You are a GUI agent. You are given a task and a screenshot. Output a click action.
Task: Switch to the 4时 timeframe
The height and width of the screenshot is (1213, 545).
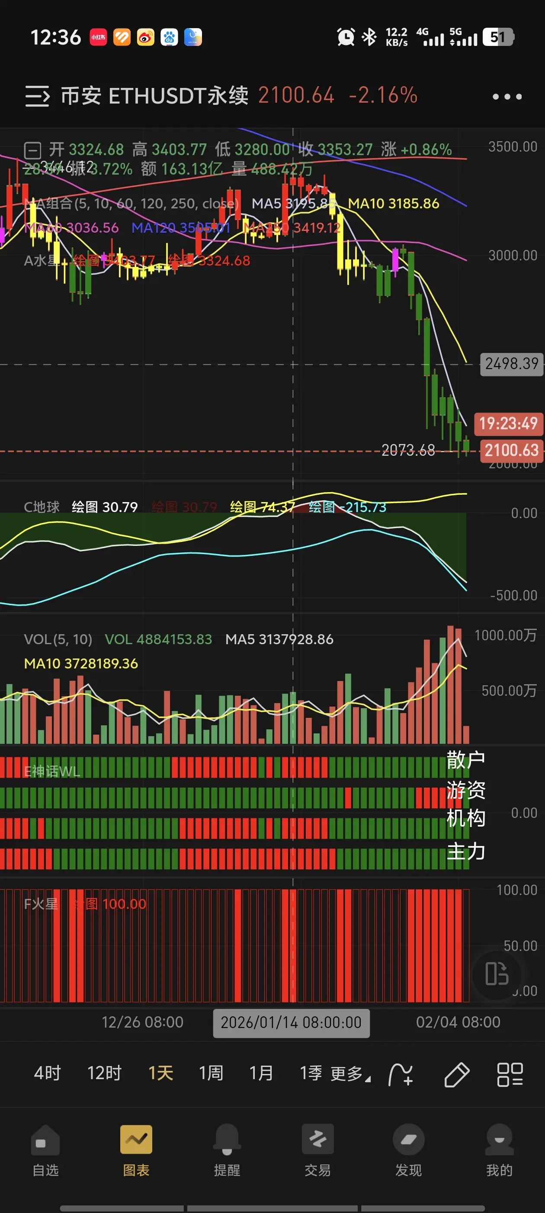coord(48,1073)
